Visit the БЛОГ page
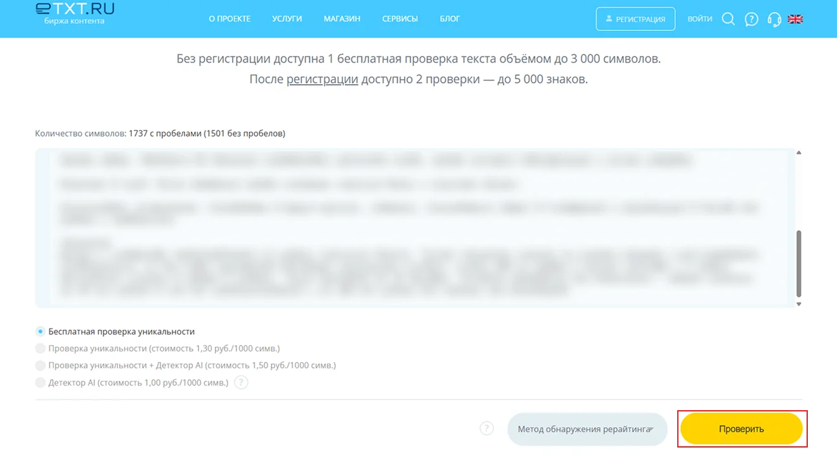Image resolution: width=837 pixels, height=476 pixels. (x=450, y=19)
